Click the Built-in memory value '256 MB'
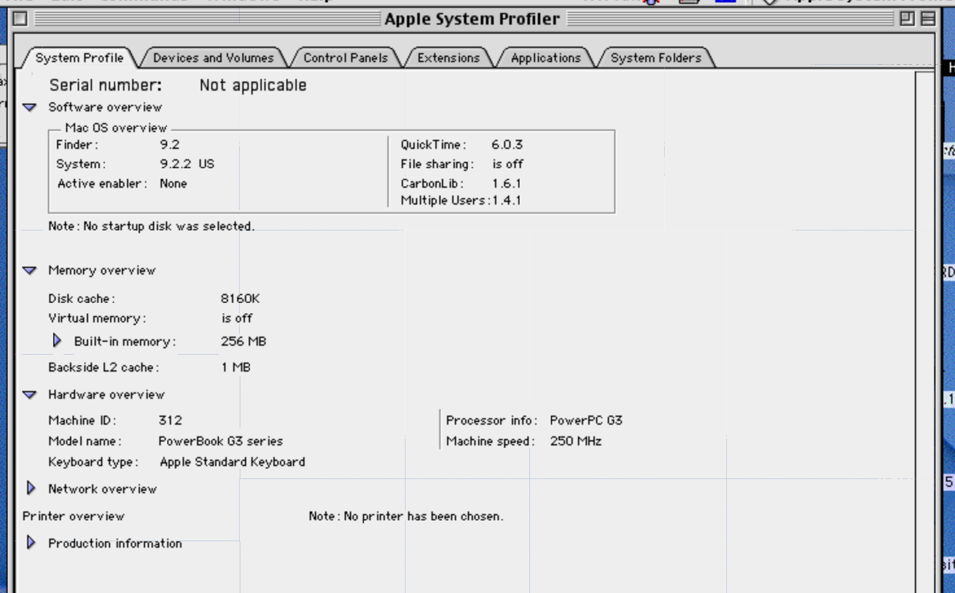This screenshot has width=955, height=593. pos(244,342)
